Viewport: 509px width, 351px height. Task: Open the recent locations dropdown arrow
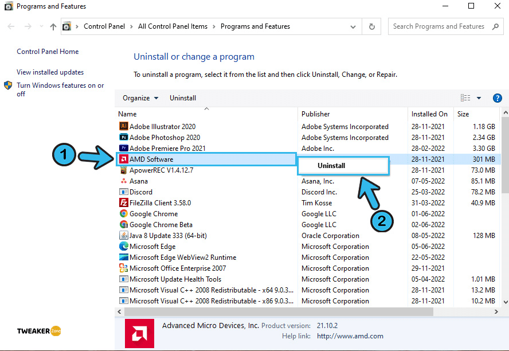[x=41, y=26]
